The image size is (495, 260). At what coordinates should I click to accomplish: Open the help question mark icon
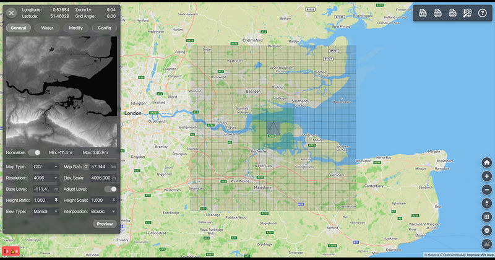[x=482, y=13]
